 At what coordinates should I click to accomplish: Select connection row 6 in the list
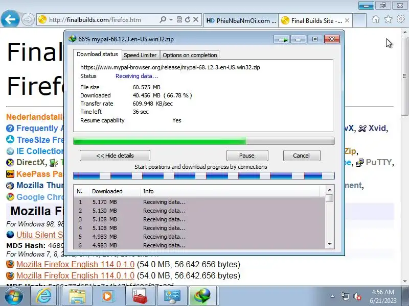[199, 245]
